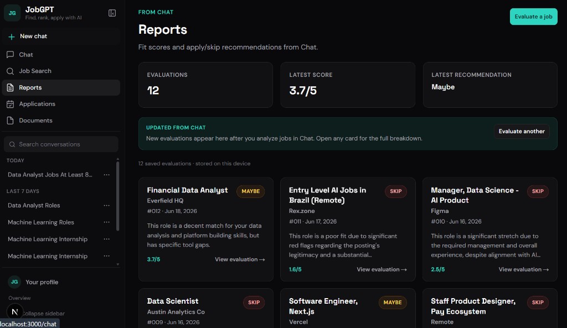Click the 1.6/5 score on Rex.zone card
Viewport: 567px width, 328px height.
point(295,269)
